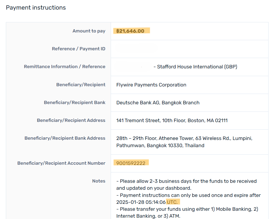Click the highlighted UTC expiry text
This screenshot has width=272, height=219.
172,203
